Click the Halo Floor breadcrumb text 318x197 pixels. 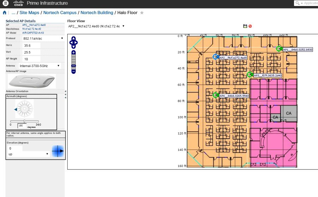(127, 13)
